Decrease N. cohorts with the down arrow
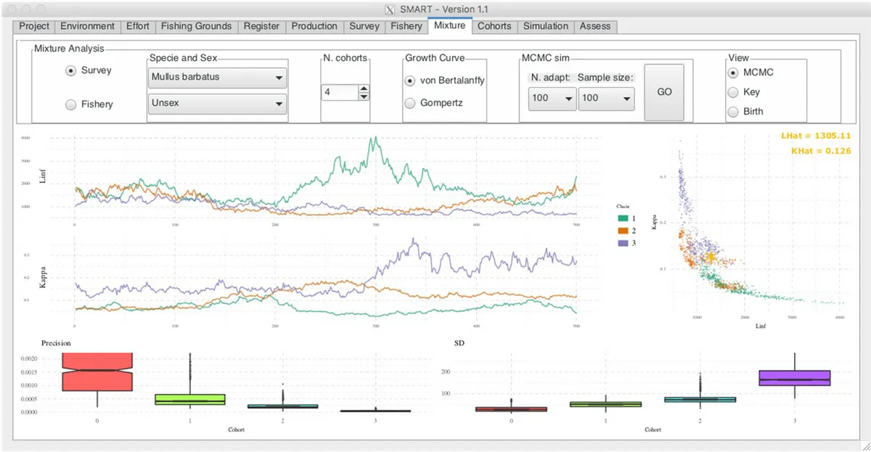The image size is (871, 452). [x=364, y=96]
